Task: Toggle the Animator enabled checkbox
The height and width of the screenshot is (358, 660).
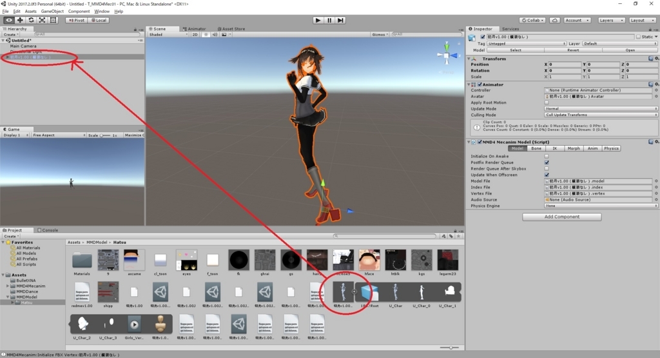Action: tap(480, 85)
